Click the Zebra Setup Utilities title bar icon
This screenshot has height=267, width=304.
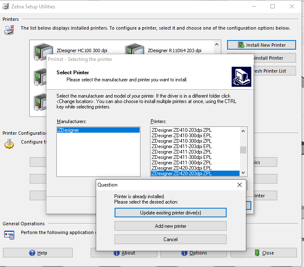click(x=5, y=6)
